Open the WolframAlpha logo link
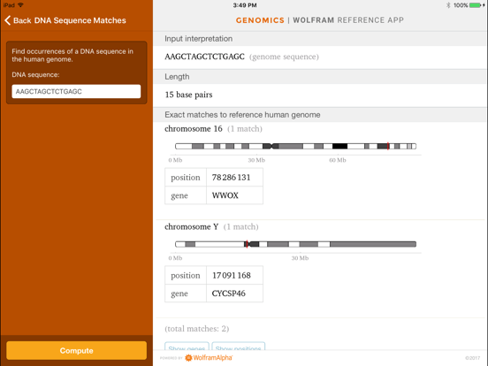Viewport: 488px width, 366px height. 209,357
